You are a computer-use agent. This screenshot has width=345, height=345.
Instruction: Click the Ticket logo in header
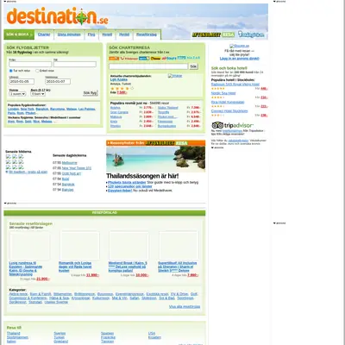(251, 34)
